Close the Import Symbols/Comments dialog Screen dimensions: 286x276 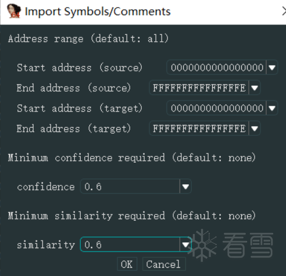284,11
